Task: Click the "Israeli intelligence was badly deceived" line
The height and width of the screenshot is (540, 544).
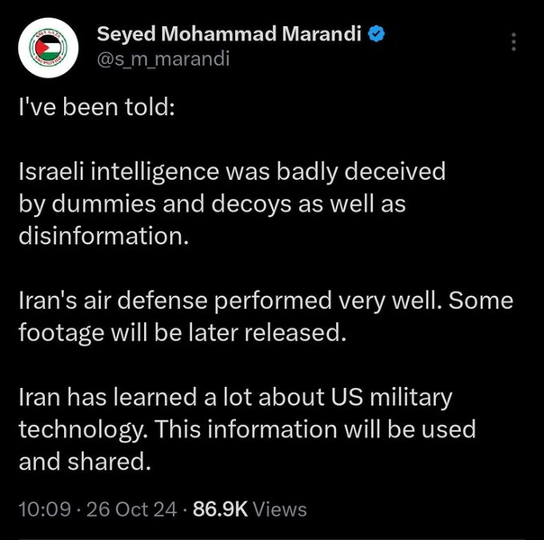Action: coord(233,172)
